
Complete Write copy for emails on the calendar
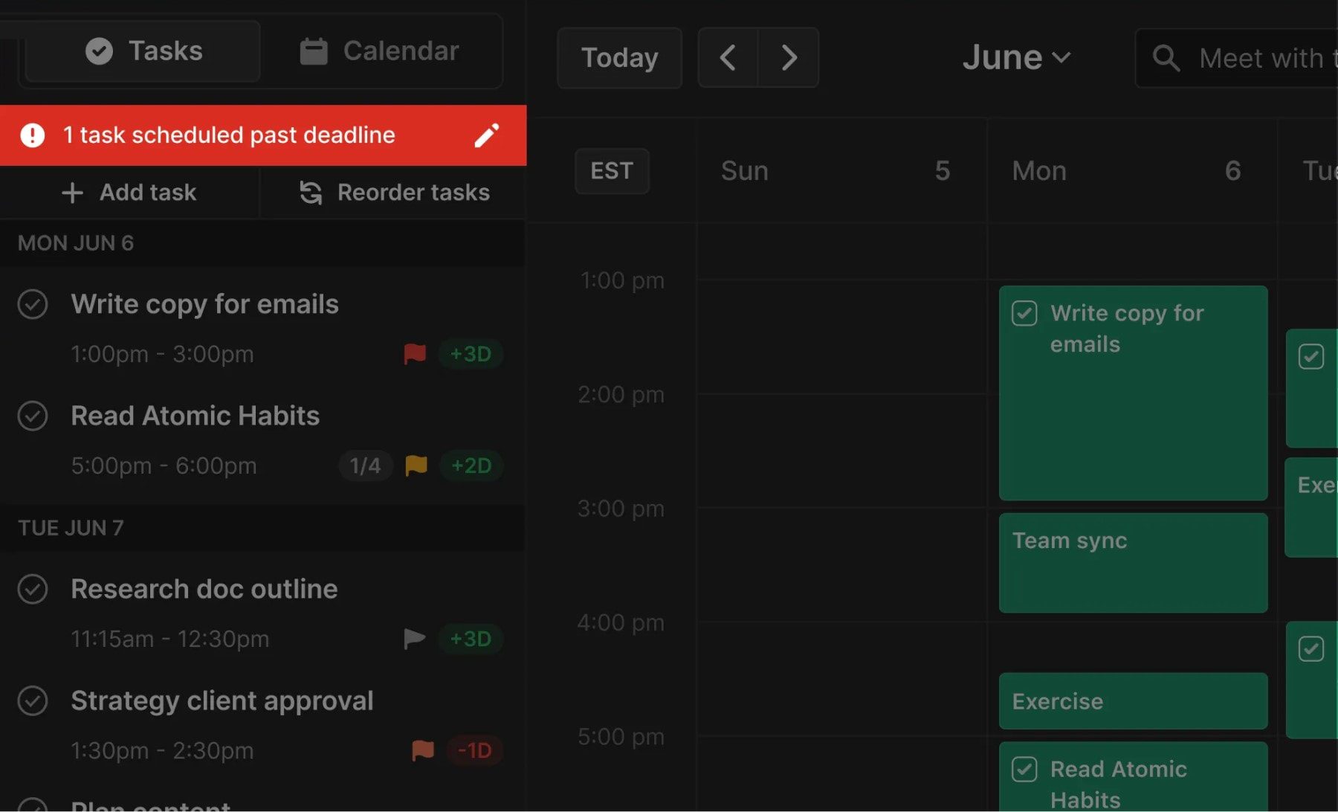click(x=1024, y=313)
